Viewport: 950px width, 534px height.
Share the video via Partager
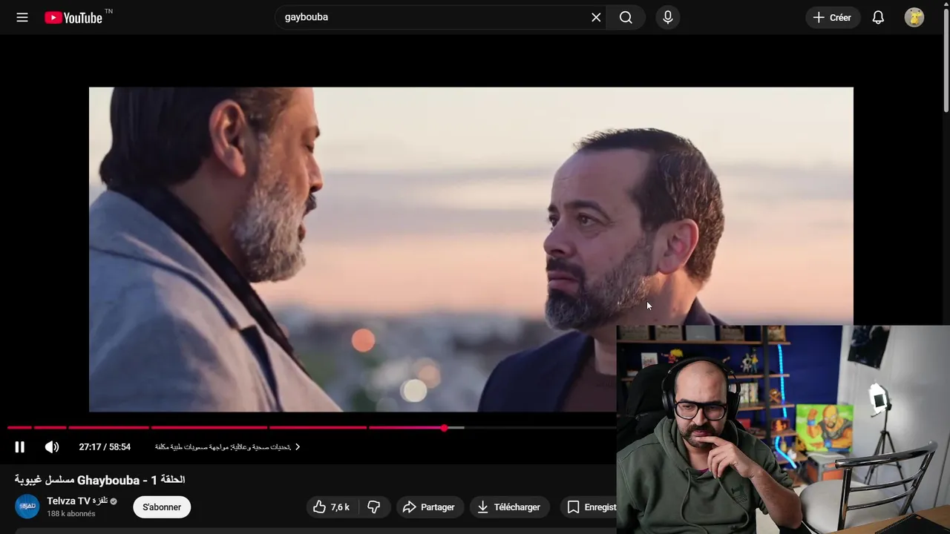430,507
